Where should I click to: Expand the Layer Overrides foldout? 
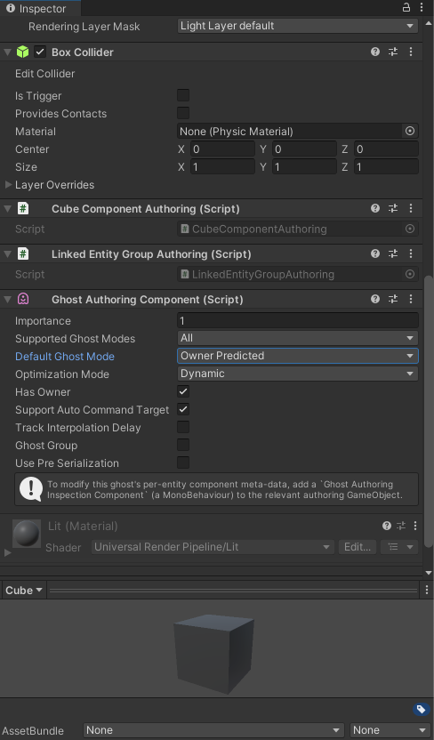pos(8,184)
